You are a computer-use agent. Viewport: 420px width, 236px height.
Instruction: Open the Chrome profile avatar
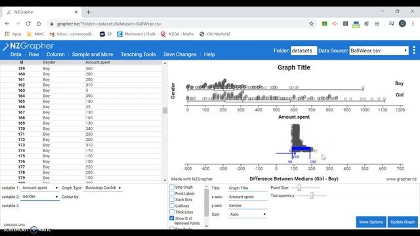tap(402, 24)
